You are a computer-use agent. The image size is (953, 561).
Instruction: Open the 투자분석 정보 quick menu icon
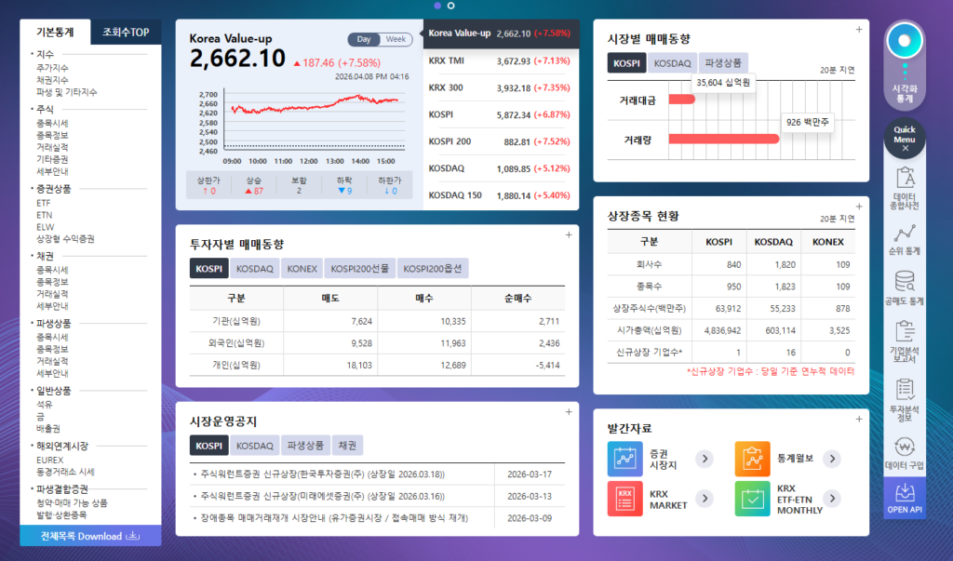click(x=905, y=396)
